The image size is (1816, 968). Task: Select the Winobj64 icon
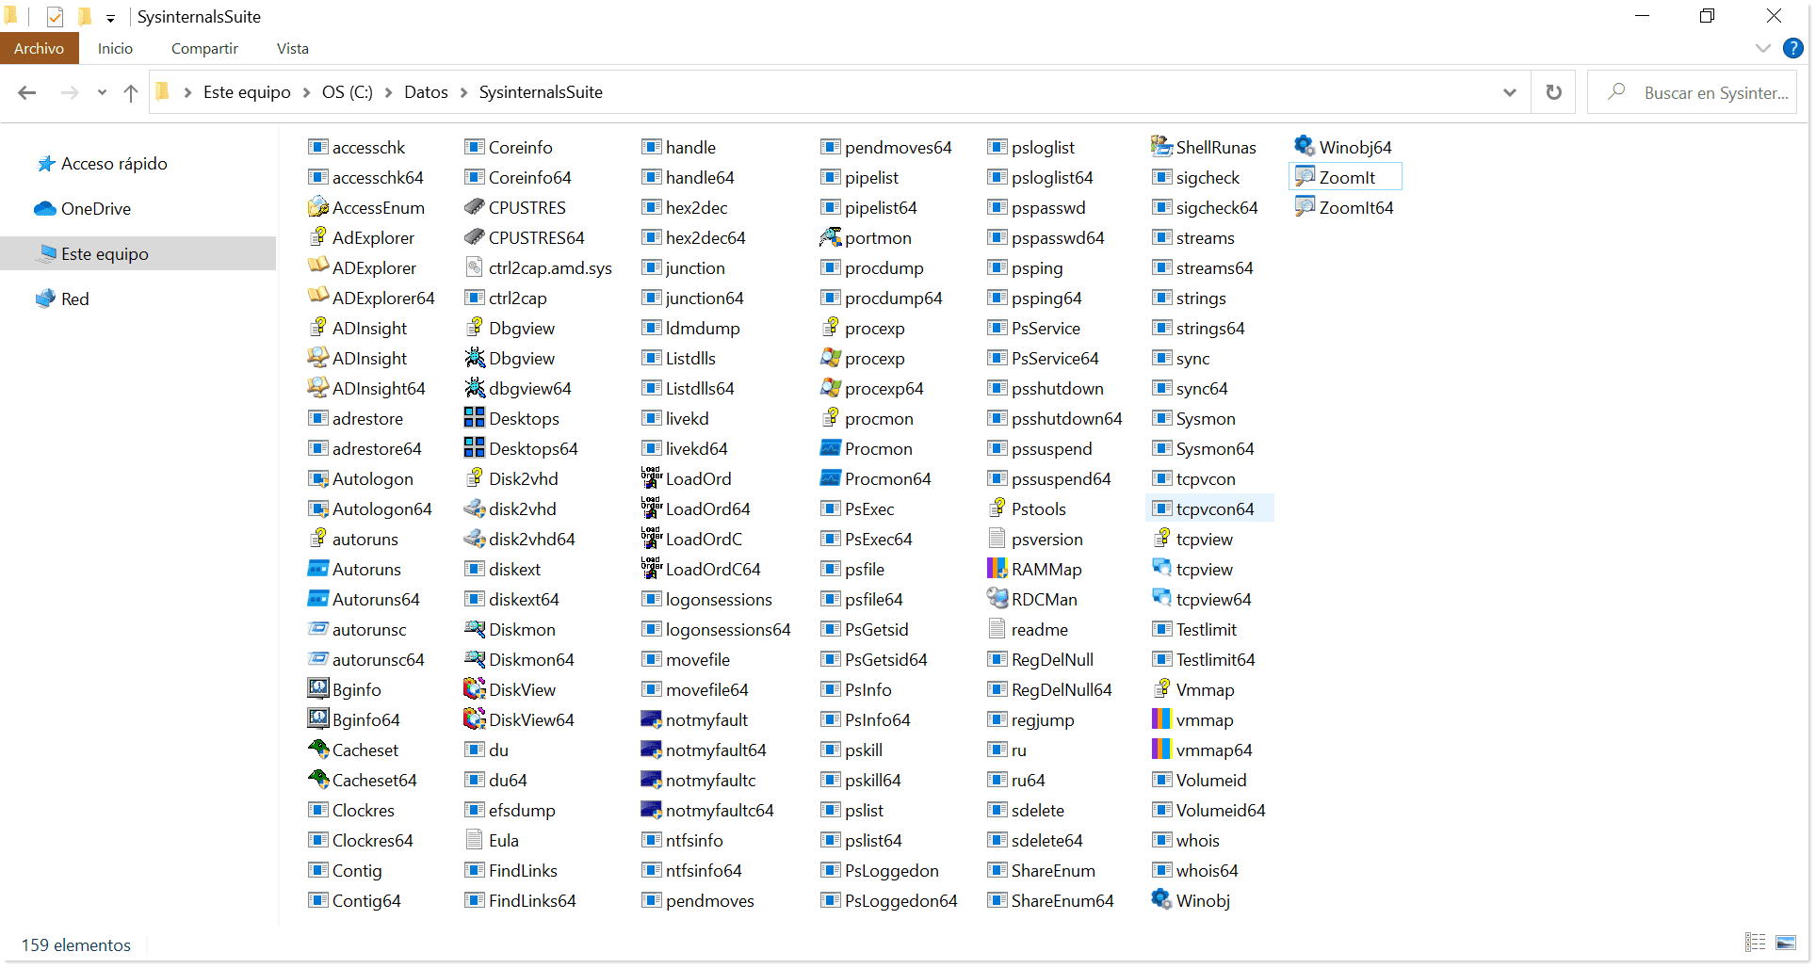click(1305, 147)
